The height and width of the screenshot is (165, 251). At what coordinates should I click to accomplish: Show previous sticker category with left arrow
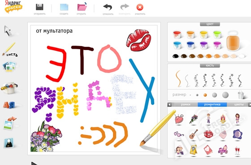point(169,105)
